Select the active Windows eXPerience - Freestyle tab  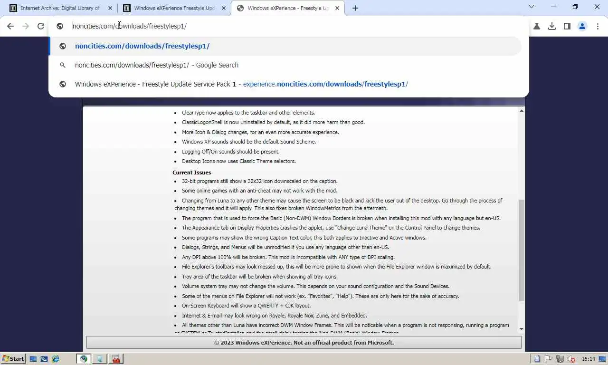tap(288, 8)
